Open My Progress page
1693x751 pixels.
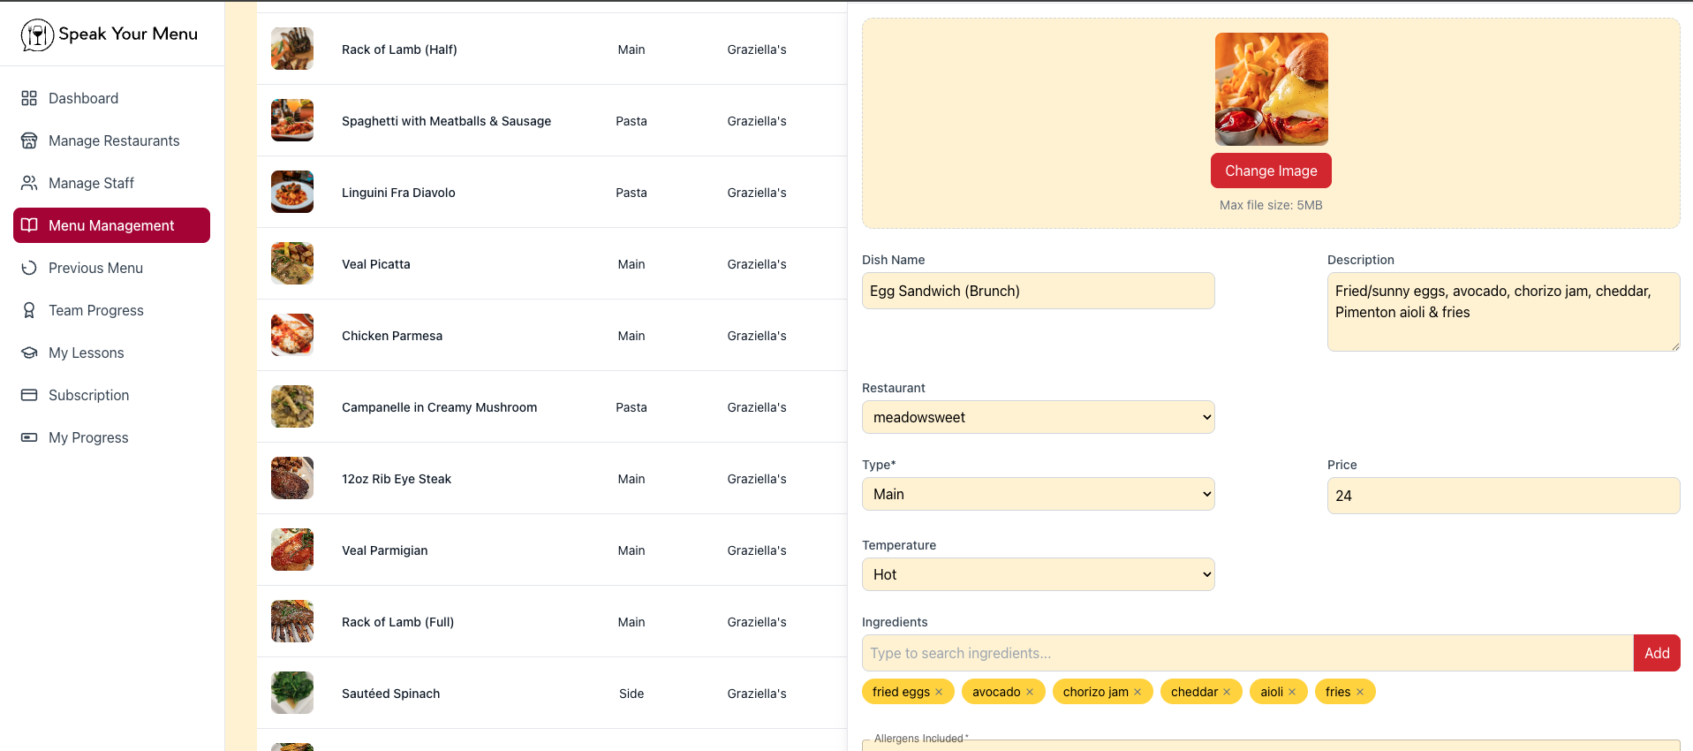[111, 437]
